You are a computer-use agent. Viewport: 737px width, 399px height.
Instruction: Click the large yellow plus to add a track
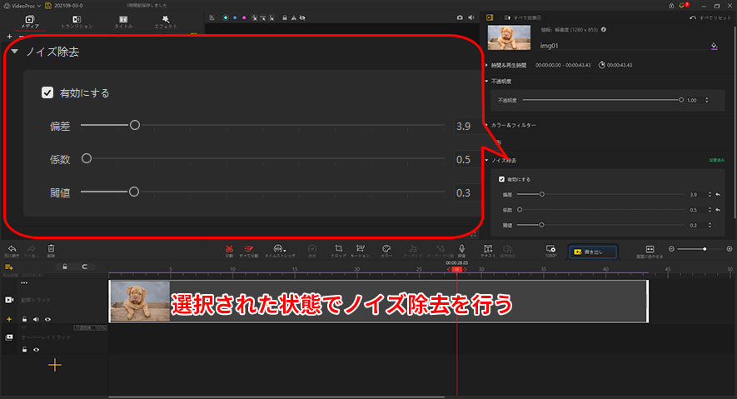[54, 365]
